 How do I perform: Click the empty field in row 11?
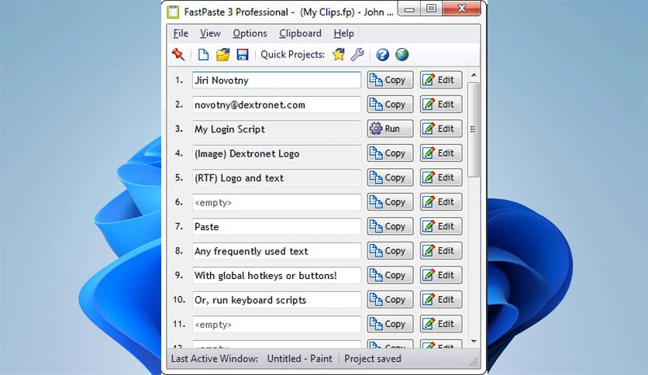pyautogui.click(x=277, y=324)
